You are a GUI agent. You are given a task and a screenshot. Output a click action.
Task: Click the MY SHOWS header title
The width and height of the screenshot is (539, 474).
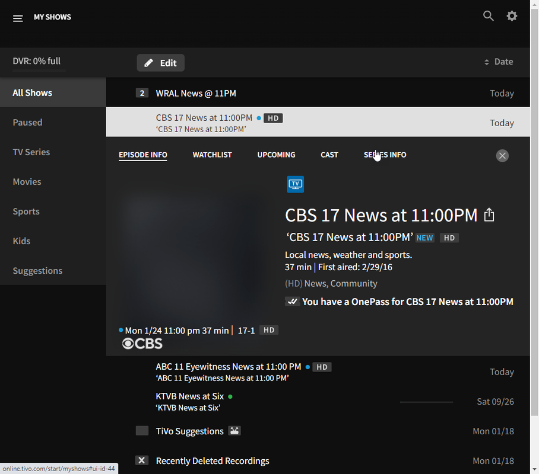pos(52,17)
